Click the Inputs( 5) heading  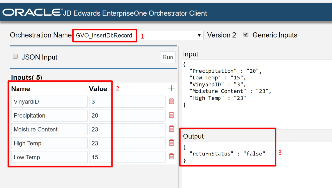click(27, 77)
